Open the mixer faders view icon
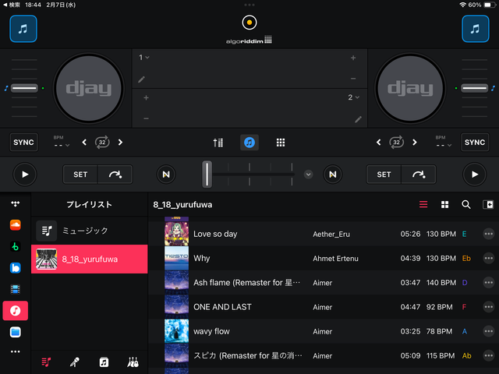This screenshot has height=374, width=499. 218,143
